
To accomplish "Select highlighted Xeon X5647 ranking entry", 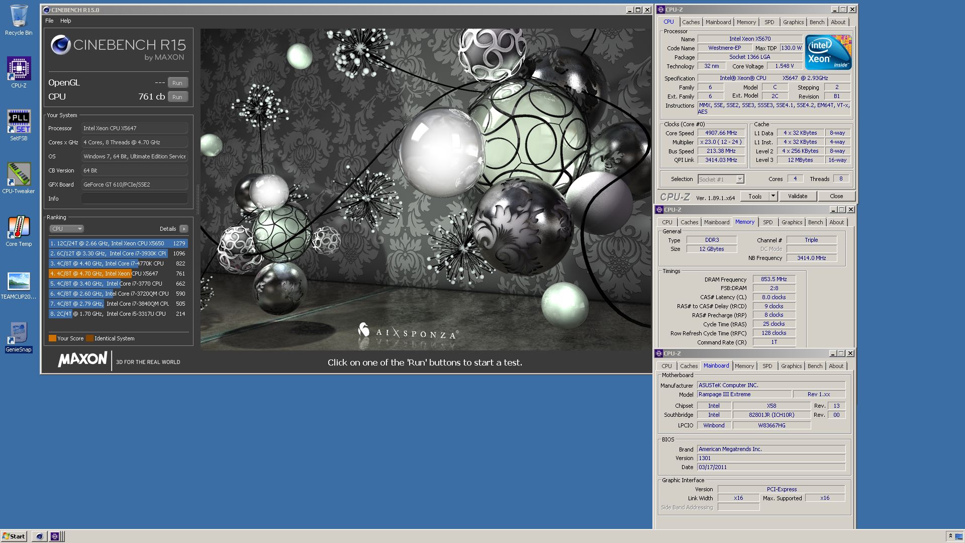I will click(118, 274).
